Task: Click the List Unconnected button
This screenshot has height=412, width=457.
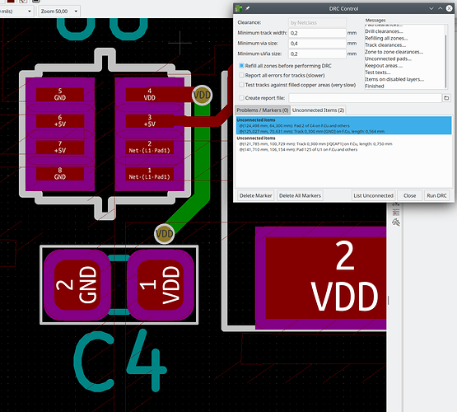Action: pos(373,195)
